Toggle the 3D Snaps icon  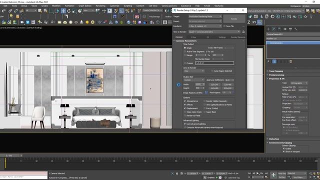(x=116, y=11)
